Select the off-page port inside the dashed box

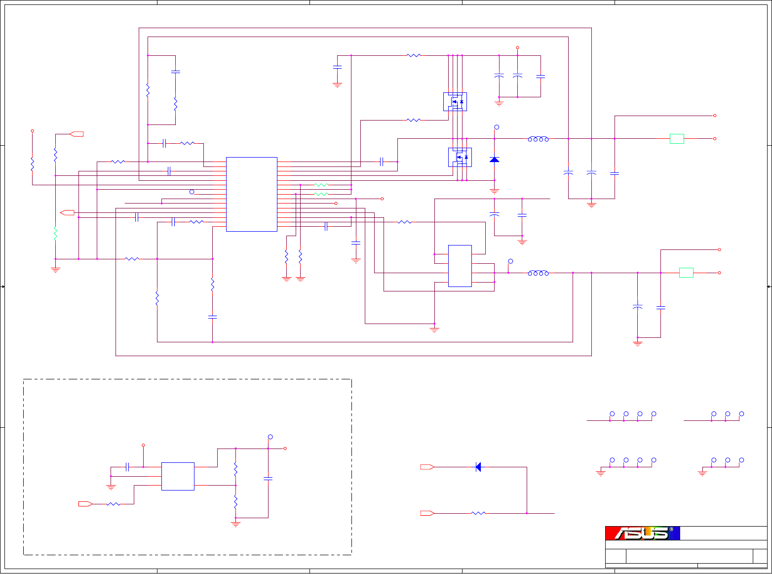click(85, 504)
